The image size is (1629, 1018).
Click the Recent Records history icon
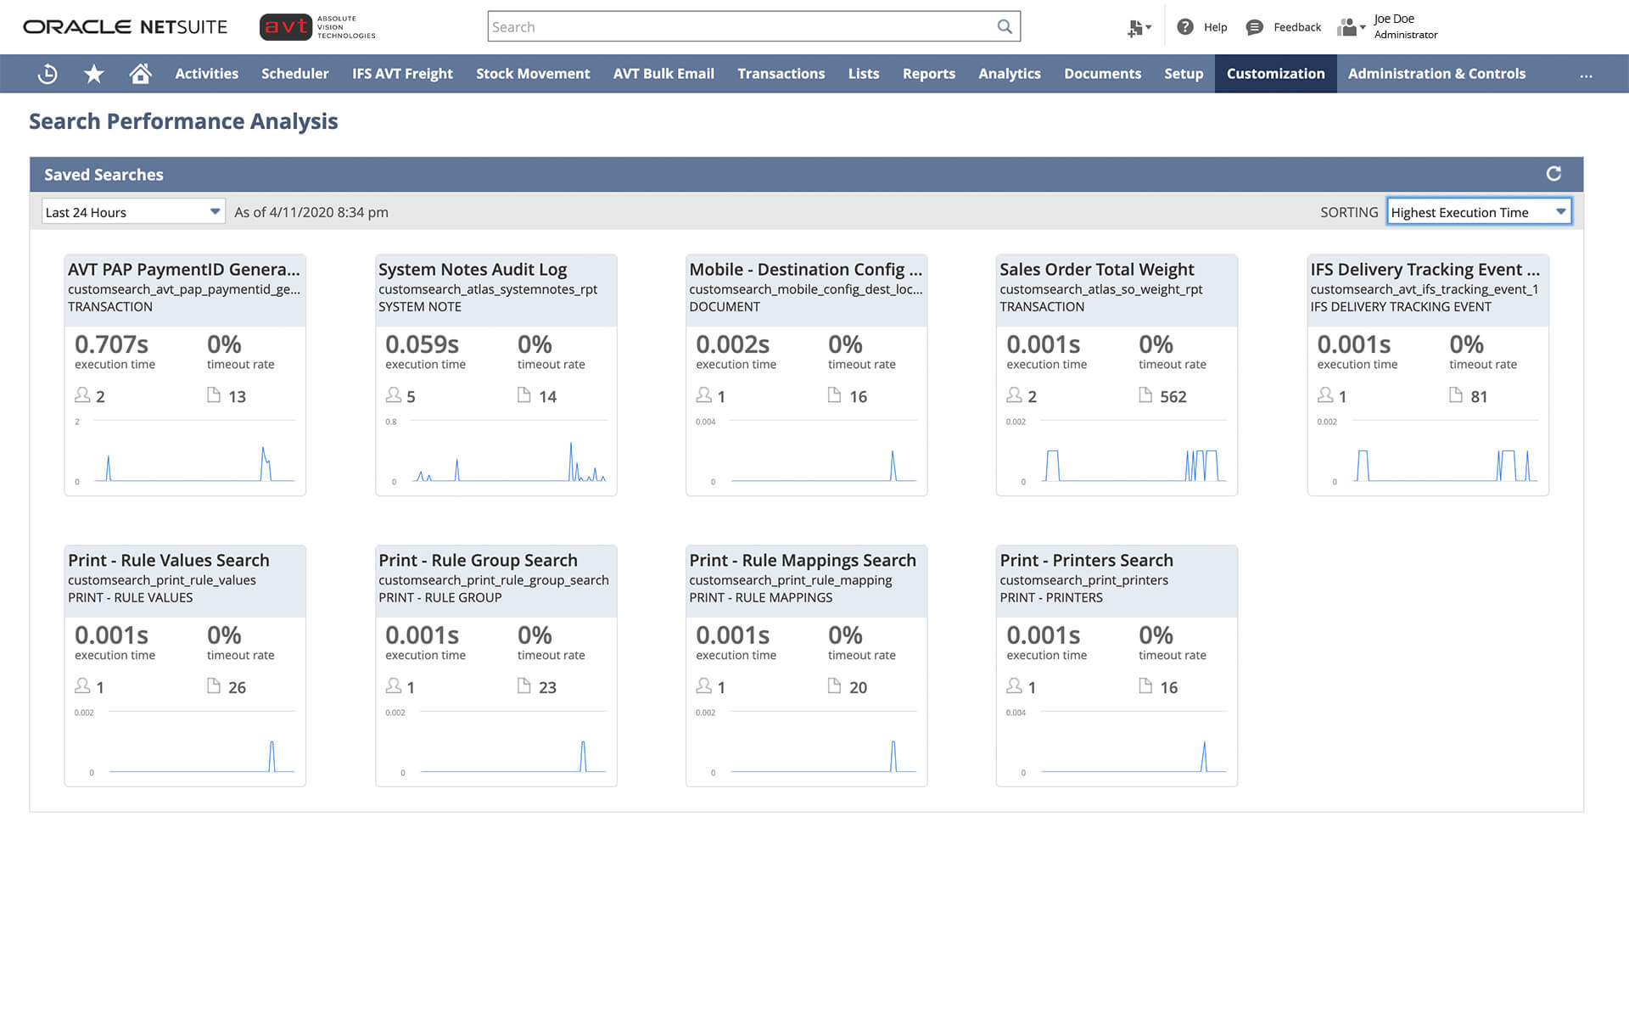[x=48, y=74]
